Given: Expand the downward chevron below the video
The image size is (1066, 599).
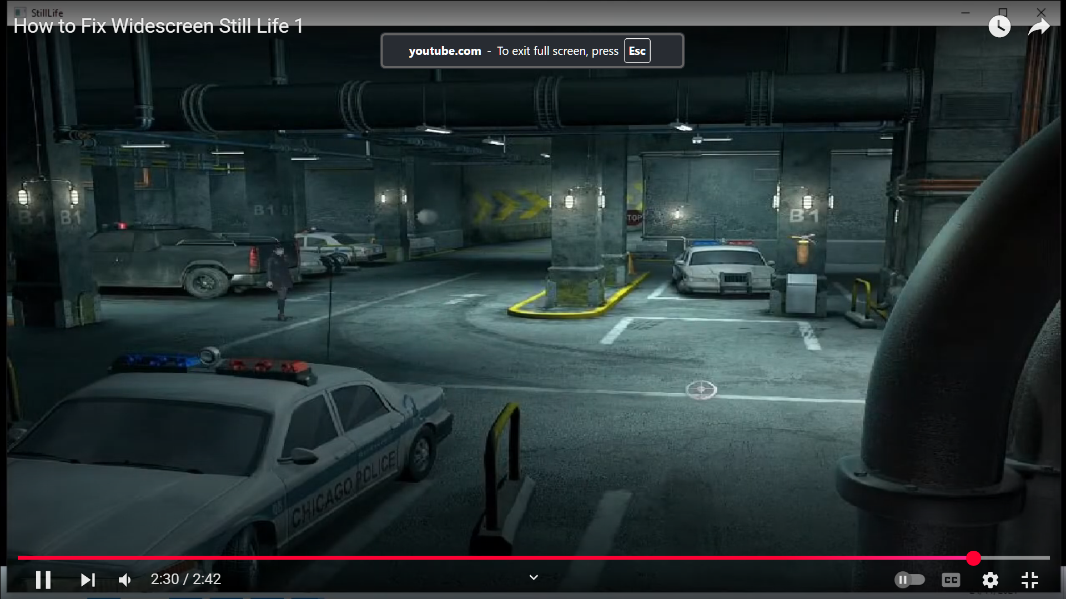Looking at the screenshot, I should [534, 577].
